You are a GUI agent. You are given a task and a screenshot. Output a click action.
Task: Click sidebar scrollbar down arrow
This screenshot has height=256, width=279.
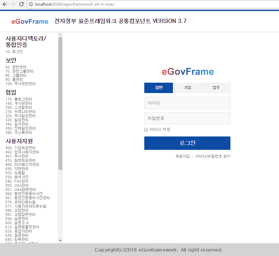click(60, 240)
